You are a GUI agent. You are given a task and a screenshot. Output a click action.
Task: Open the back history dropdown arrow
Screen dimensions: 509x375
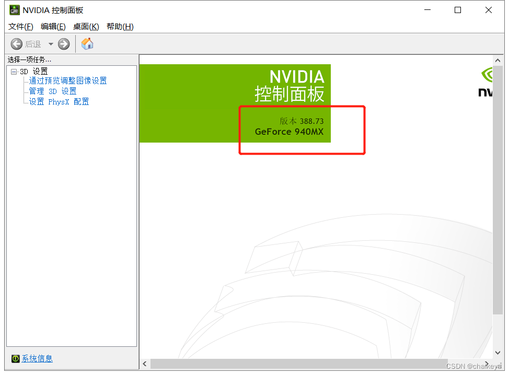point(51,44)
